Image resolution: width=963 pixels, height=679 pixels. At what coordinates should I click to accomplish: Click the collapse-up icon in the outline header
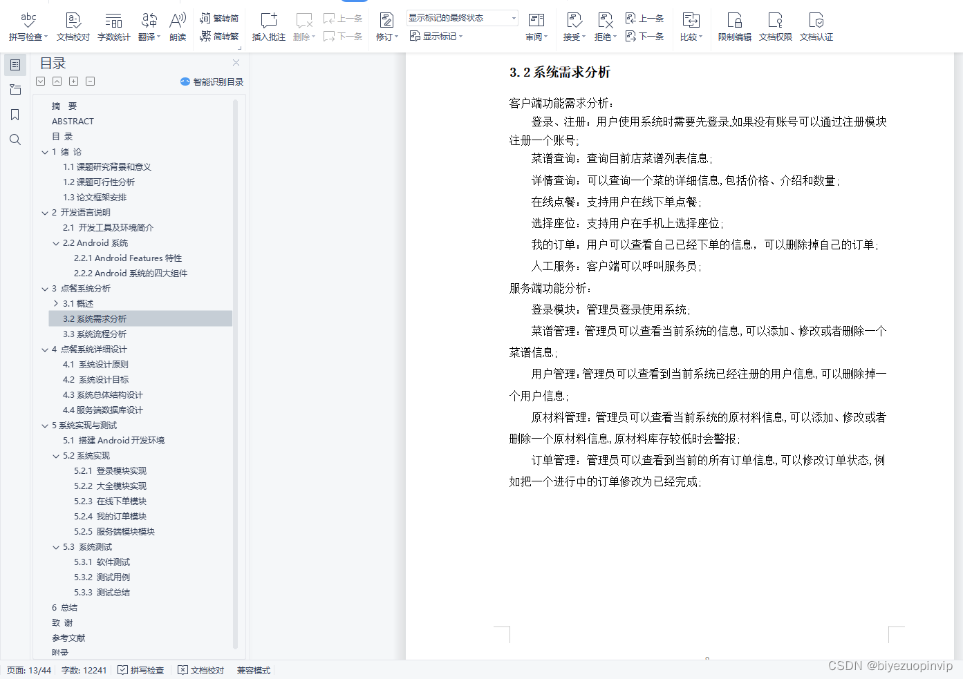click(x=57, y=82)
